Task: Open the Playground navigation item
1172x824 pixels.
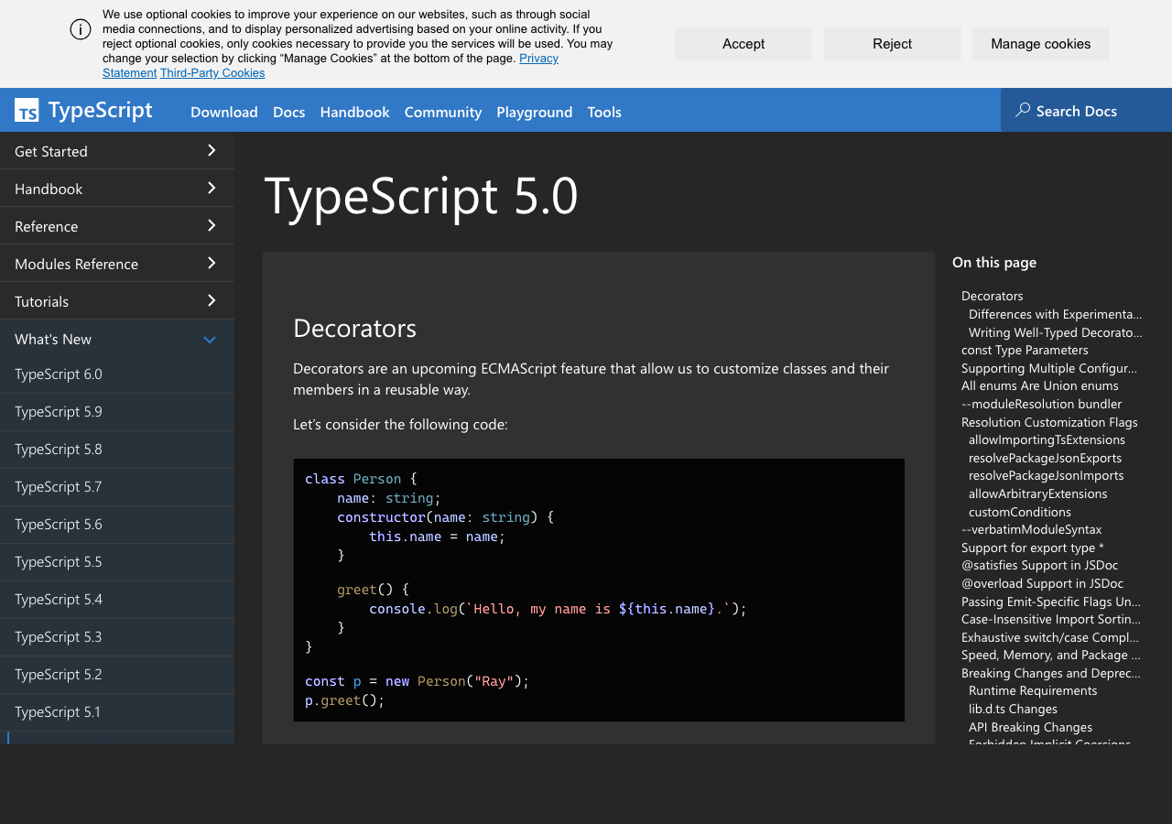Action: click(535, 112)
